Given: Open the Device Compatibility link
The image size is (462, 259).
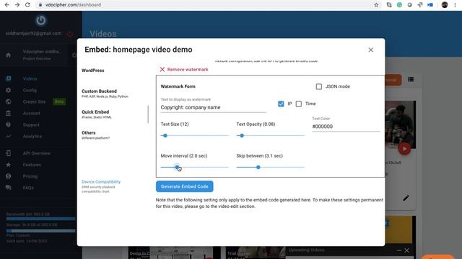Looking at the screenshot, I should pos(101,182).
